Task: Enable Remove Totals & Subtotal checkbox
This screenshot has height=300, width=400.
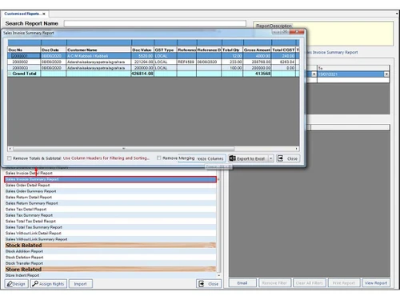Action: 10,158
